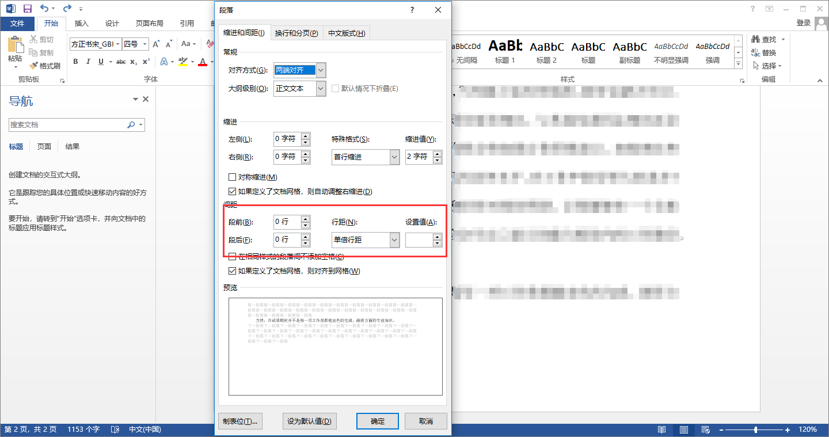The image size is (829, 437).
Task: Open the 设计 (Design) ribbon tab
Action: click(x=112, y=23)
